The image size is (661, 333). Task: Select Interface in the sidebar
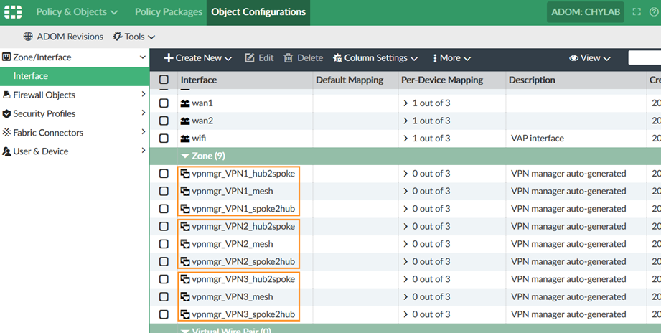pyautogui.click(x=75, y=76)
